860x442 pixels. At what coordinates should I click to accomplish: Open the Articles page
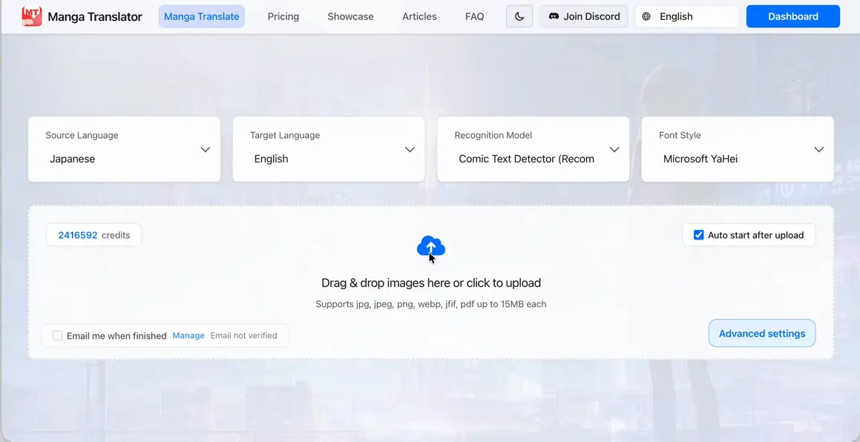pyautogui.click(x=419, y=16)
